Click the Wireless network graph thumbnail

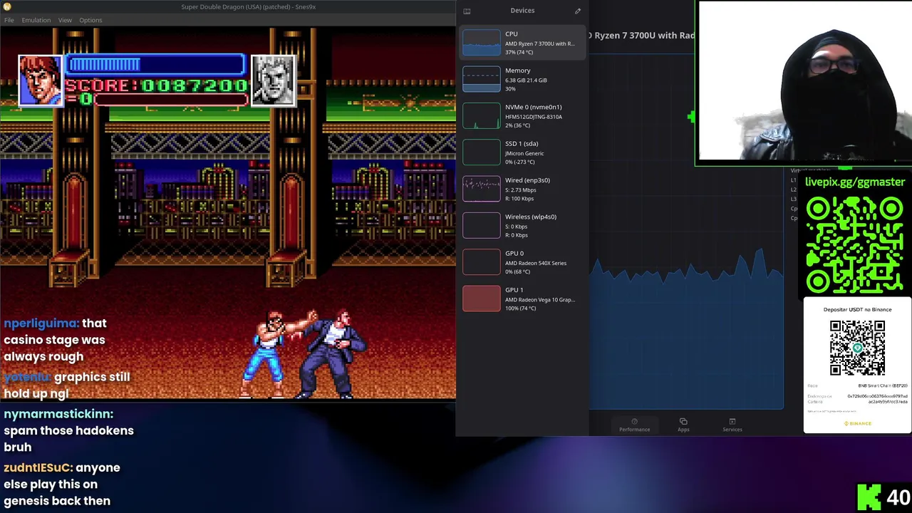pos(482,225)
